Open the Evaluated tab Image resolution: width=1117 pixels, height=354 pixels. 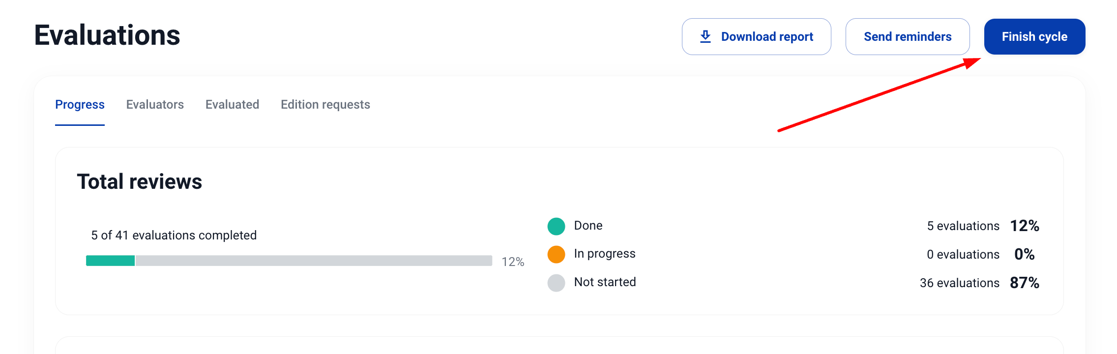(232, 105)
